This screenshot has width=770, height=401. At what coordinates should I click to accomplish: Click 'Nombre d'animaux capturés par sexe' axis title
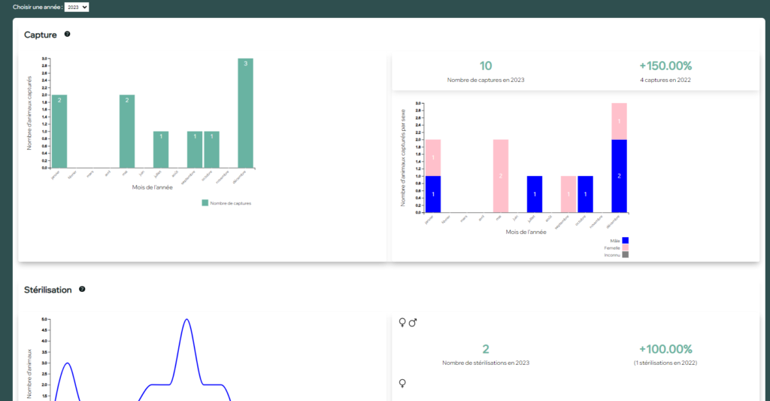pyautogui.click(x=403, y=158)
